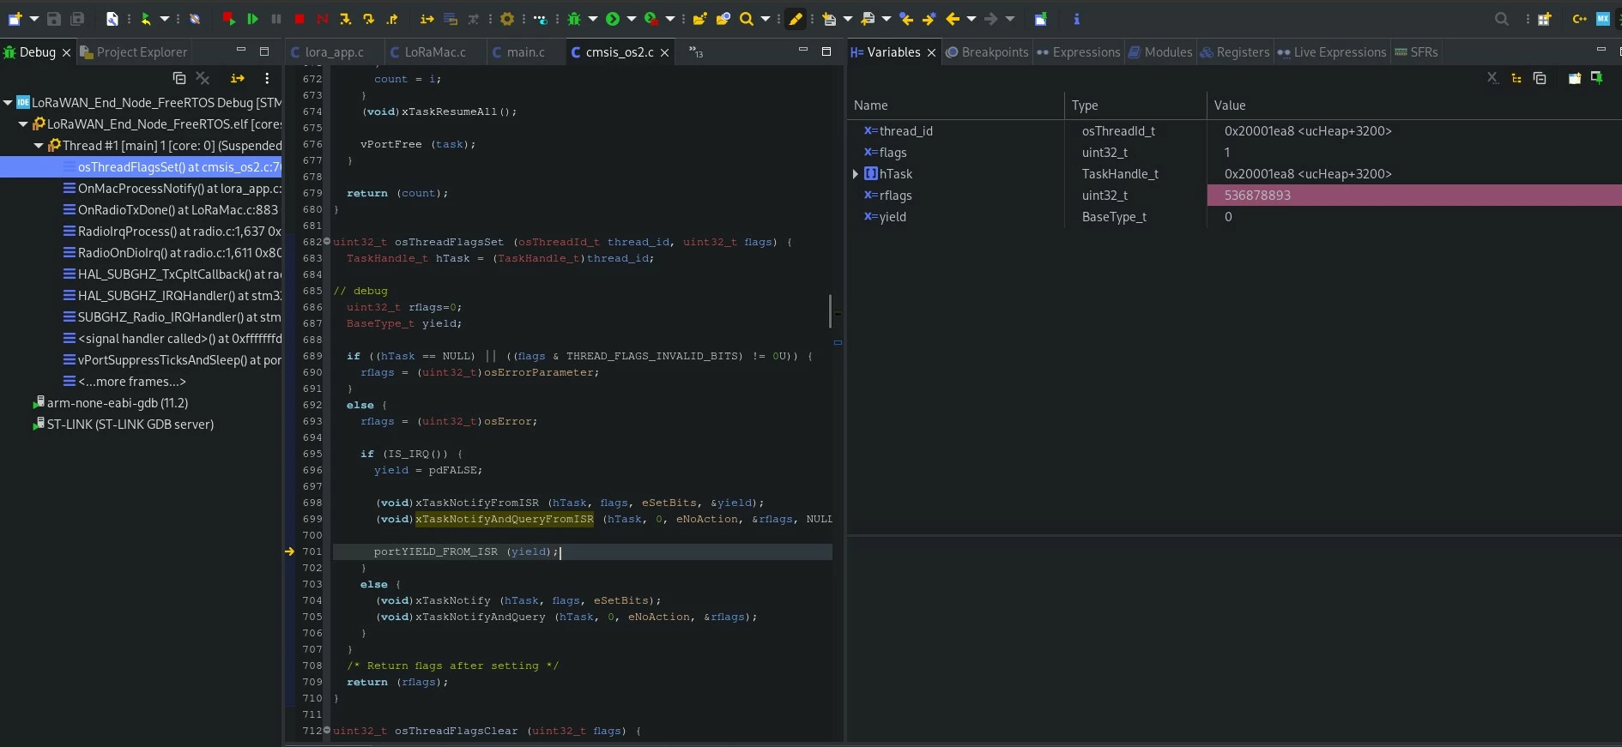Click the New file icon in toolbar
The height and width of the screenshot is (747, 1622).
click(x=15, y=18)
